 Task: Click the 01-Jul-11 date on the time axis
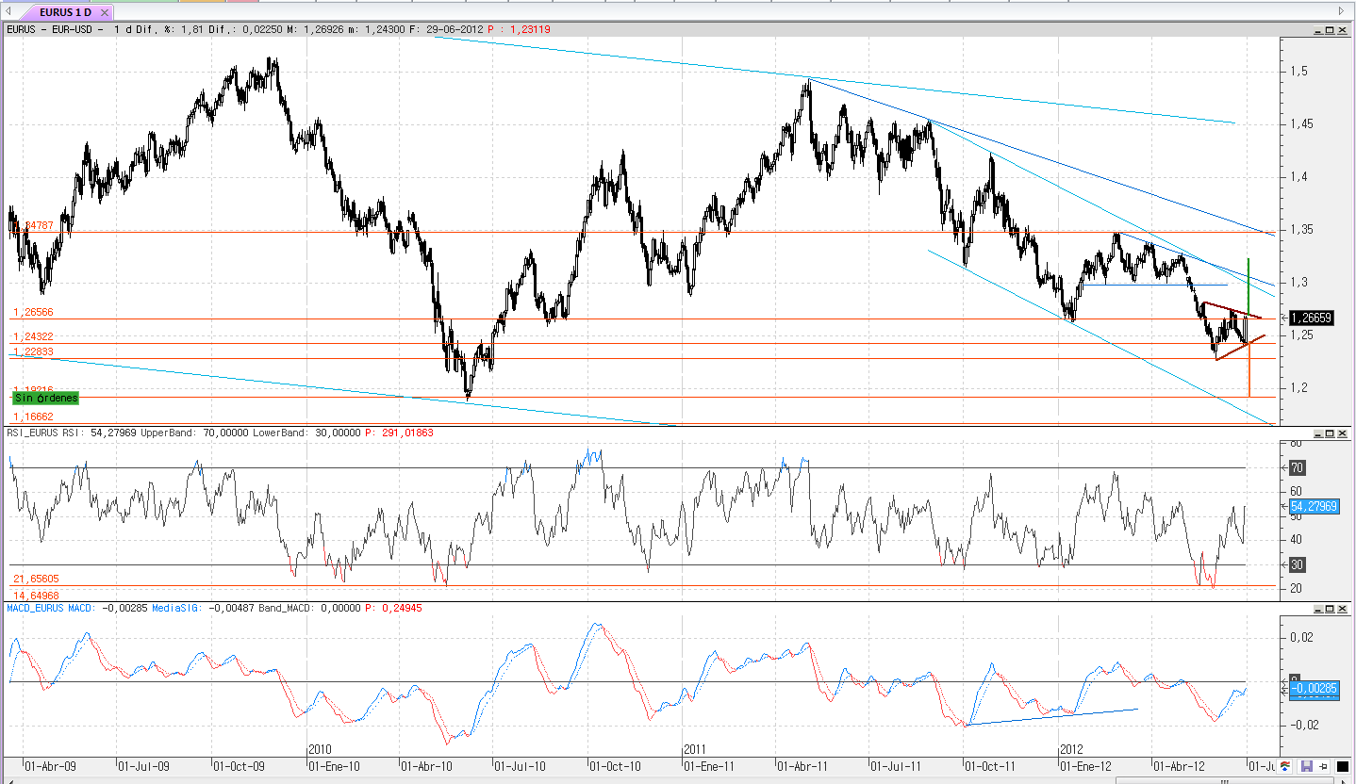click(894, 766)
